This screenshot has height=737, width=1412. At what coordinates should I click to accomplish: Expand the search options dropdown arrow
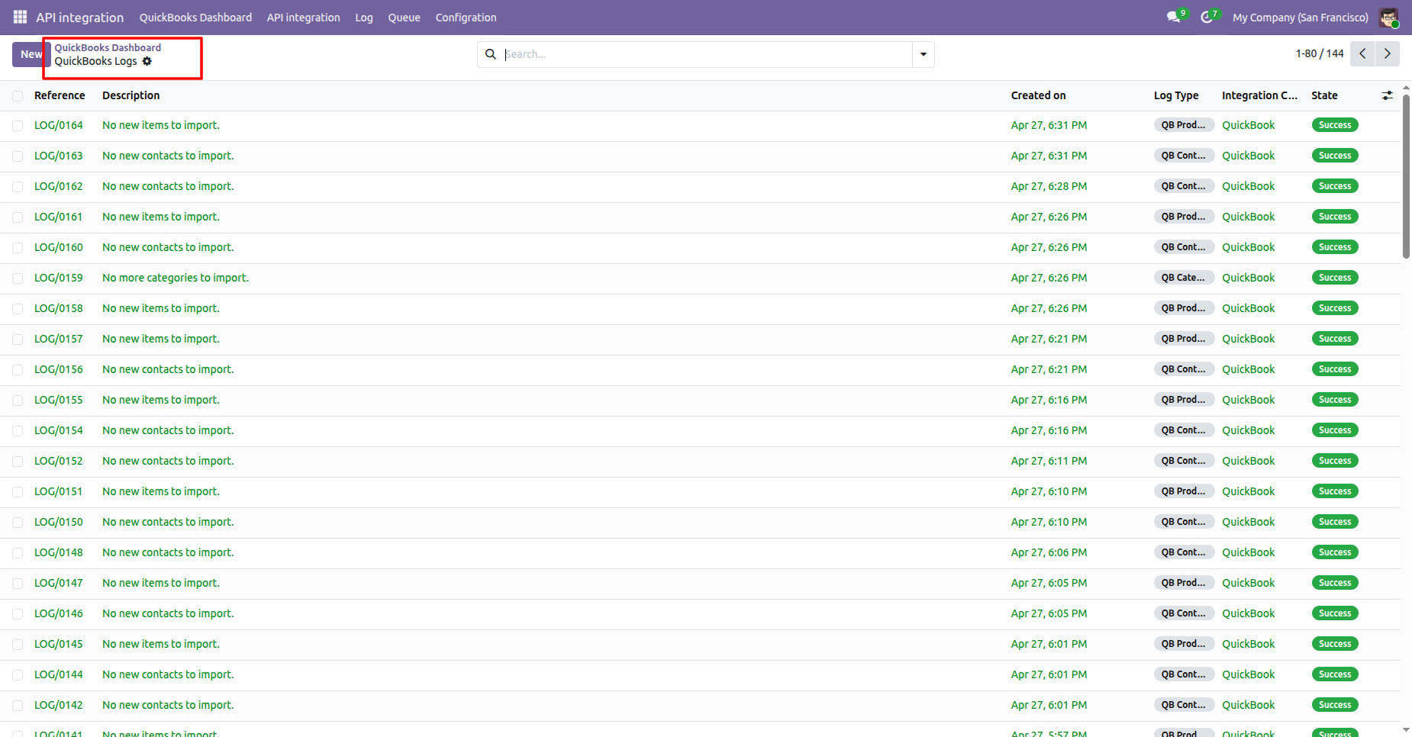924,54
